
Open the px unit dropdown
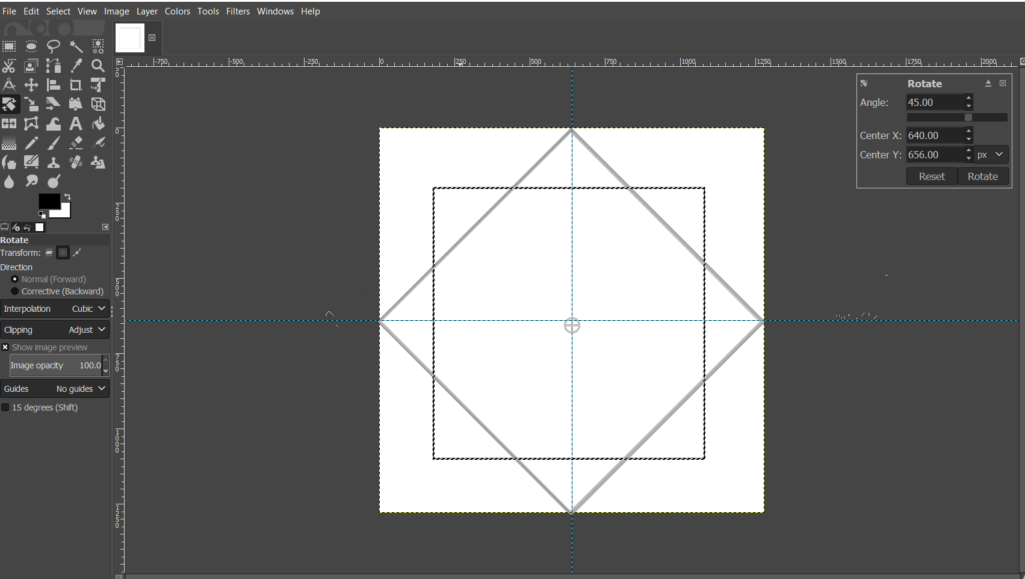pos(991,155)
